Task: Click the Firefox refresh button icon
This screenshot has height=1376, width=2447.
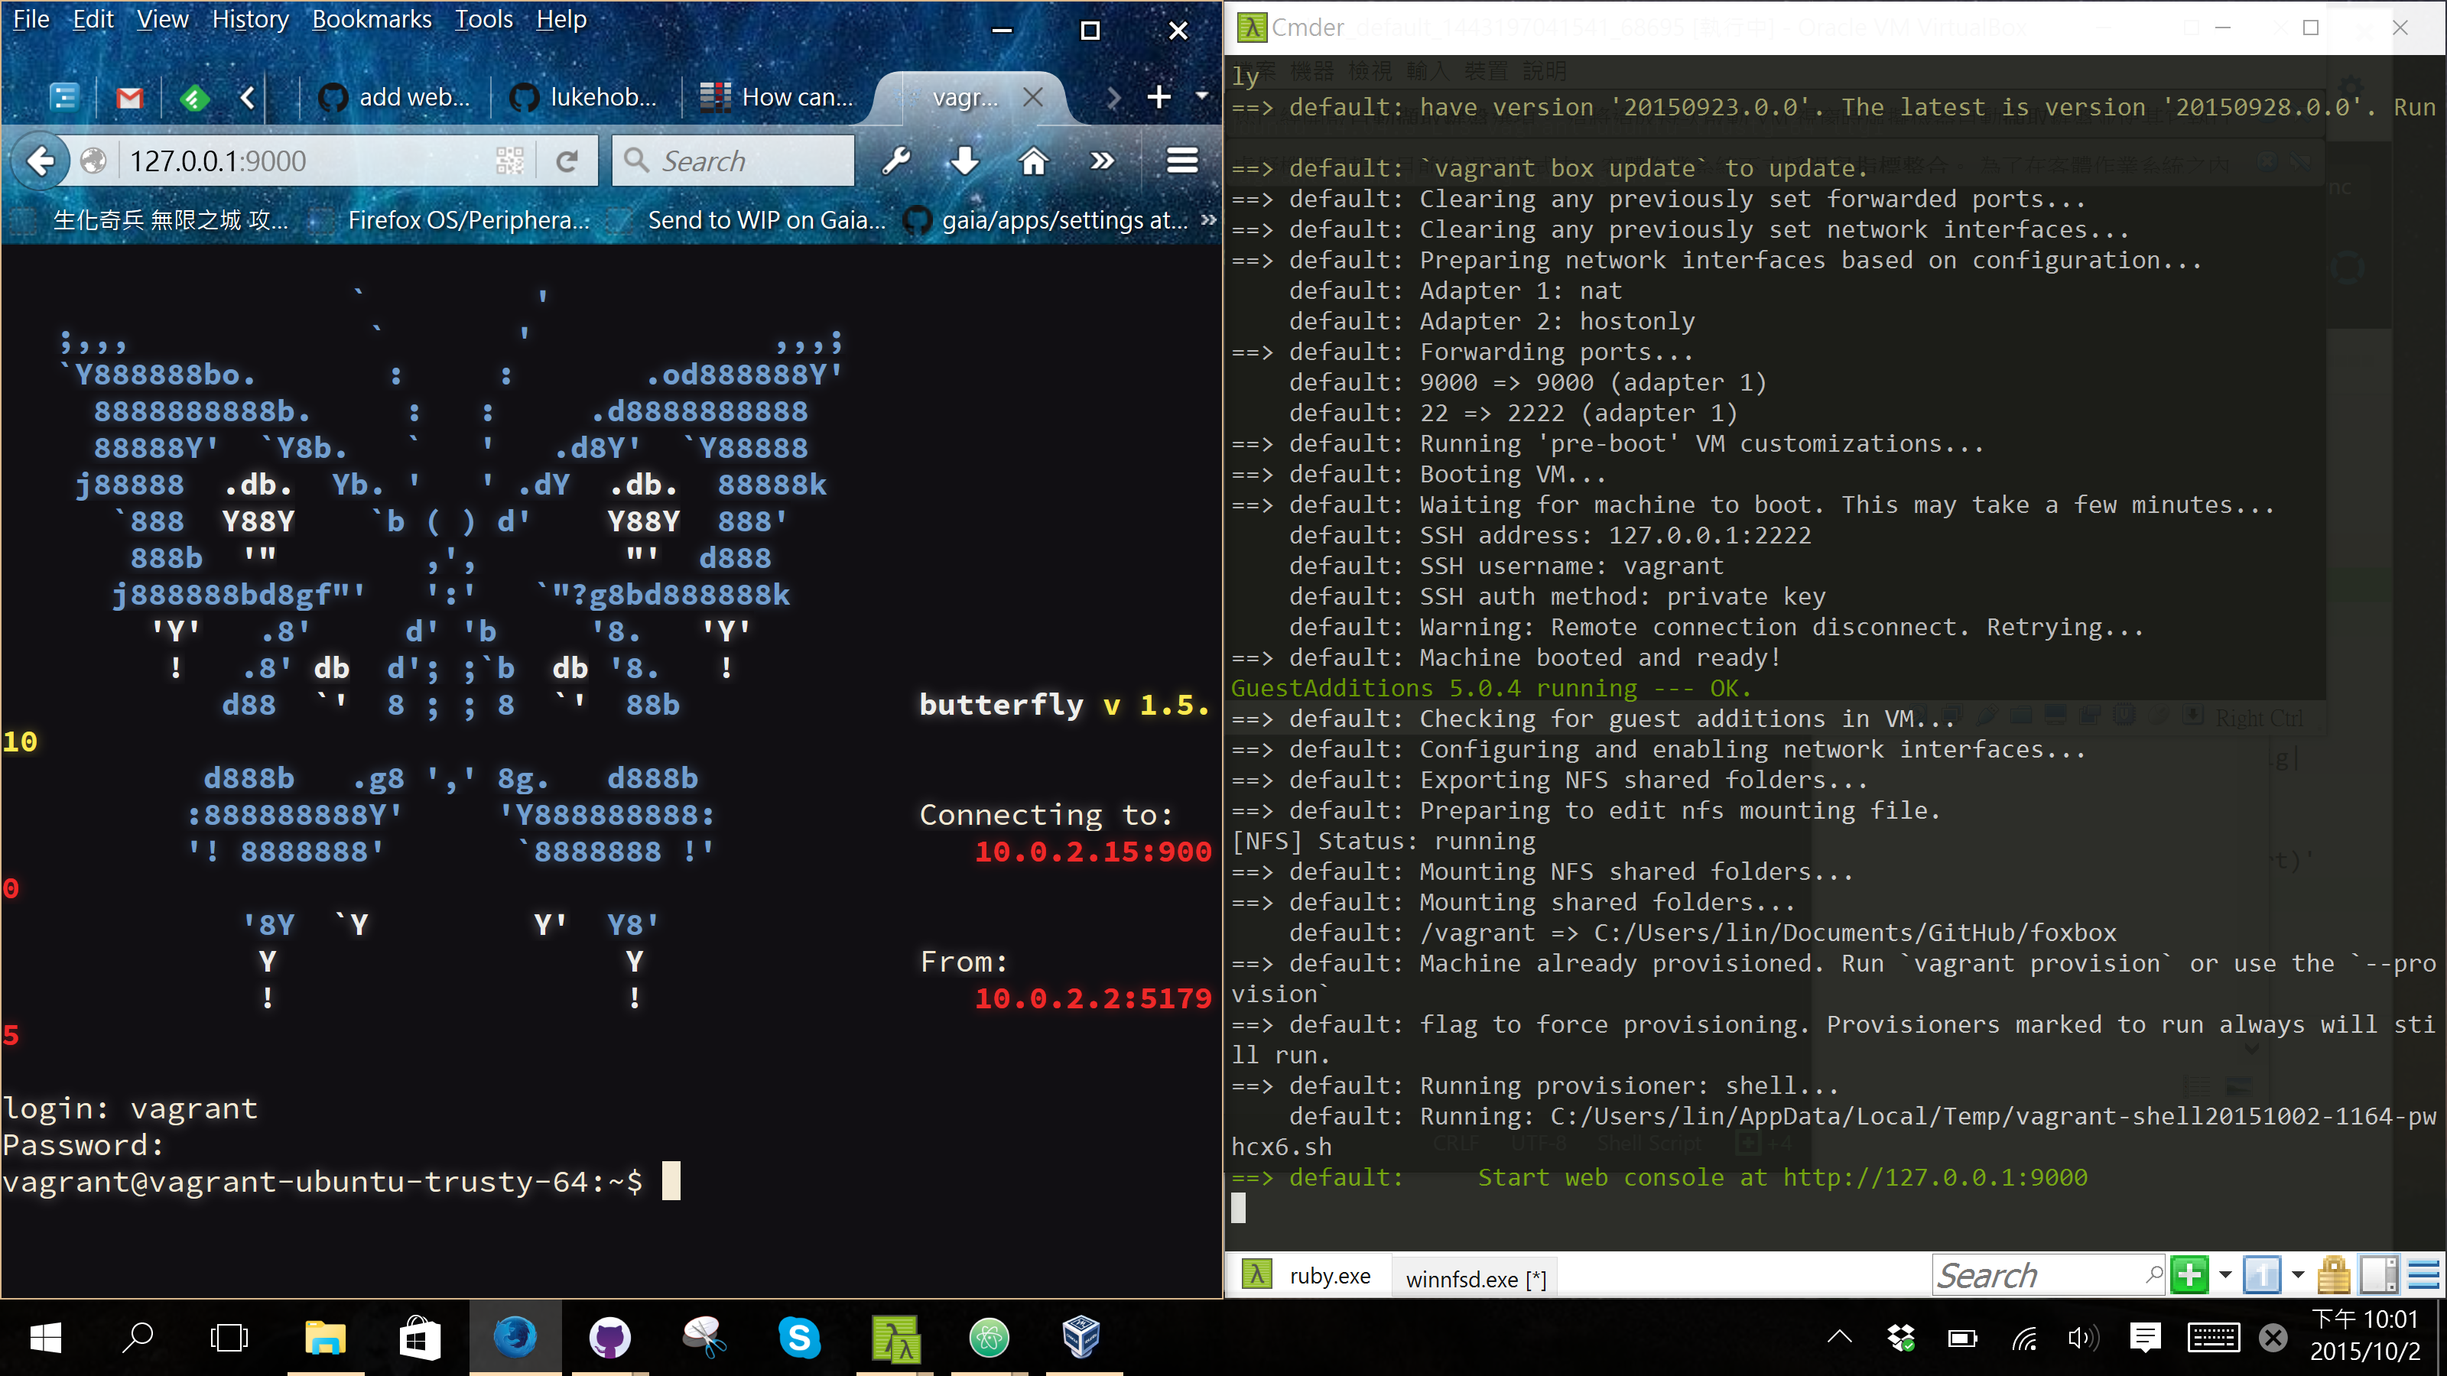Action: [568, 160]
